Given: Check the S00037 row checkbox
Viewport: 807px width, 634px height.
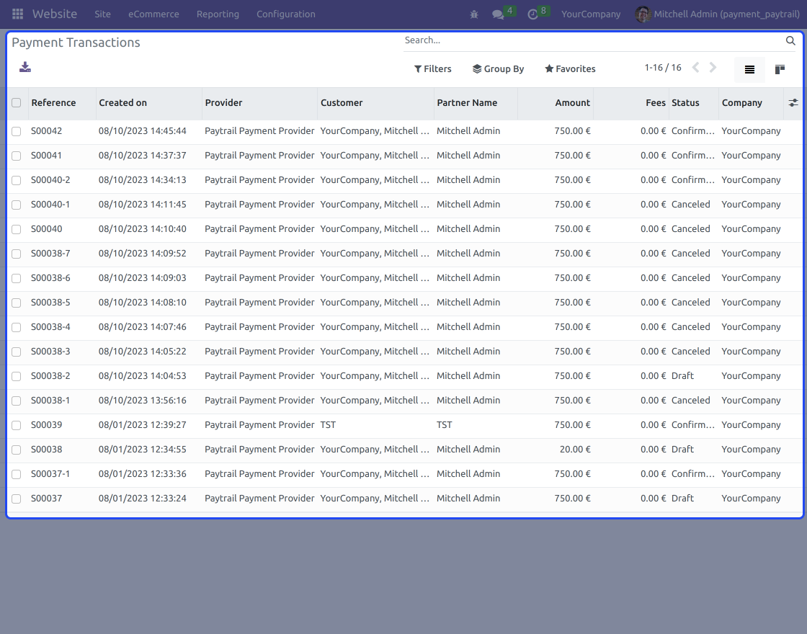Looking at the screenshot, I should (17, 499).
